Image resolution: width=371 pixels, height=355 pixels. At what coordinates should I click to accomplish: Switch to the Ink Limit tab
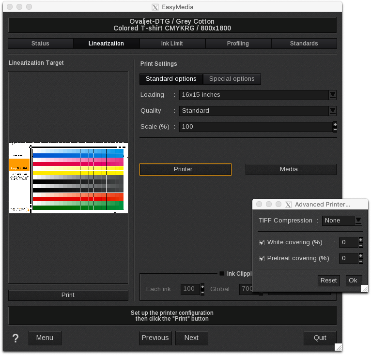[x=172, y=44]
